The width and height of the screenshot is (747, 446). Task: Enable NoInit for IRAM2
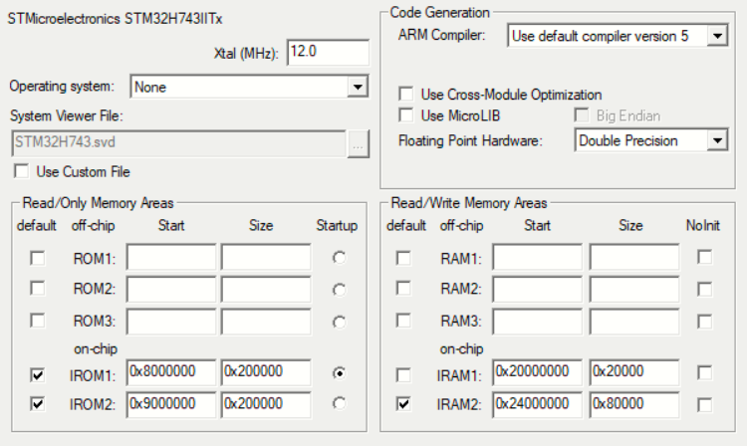click(704, 405)
